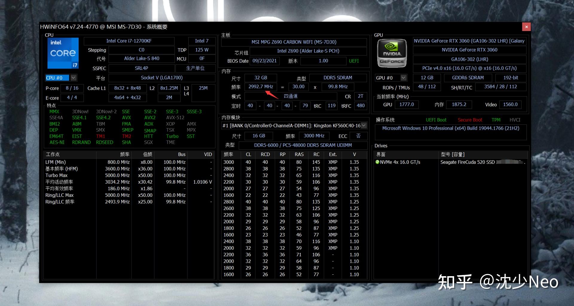Click the TPM label
The height and width of the screenshot is (306, 574).
point(496,120)
